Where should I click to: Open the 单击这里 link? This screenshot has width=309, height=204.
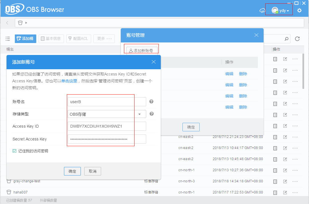pos(69,81)
